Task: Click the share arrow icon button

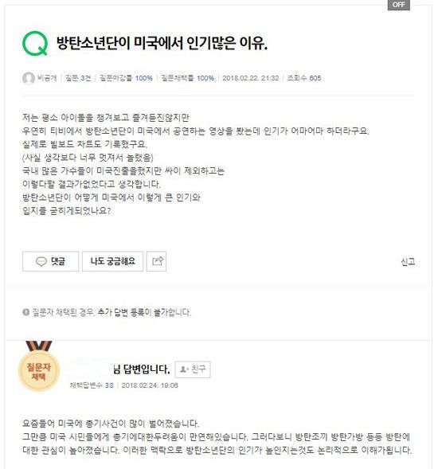Action: pos(156,261)
